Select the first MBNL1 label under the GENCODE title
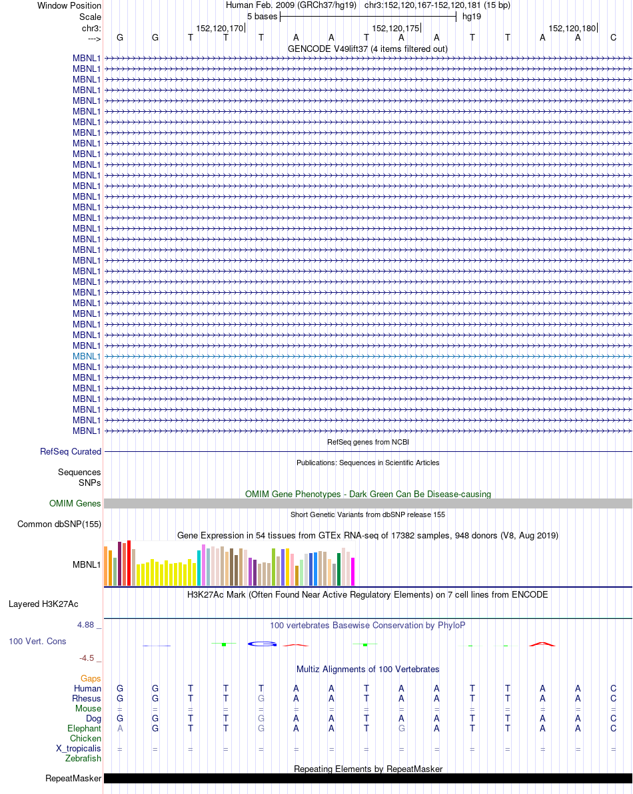This screenshot has height=794, width=633. tap(87, 58)
